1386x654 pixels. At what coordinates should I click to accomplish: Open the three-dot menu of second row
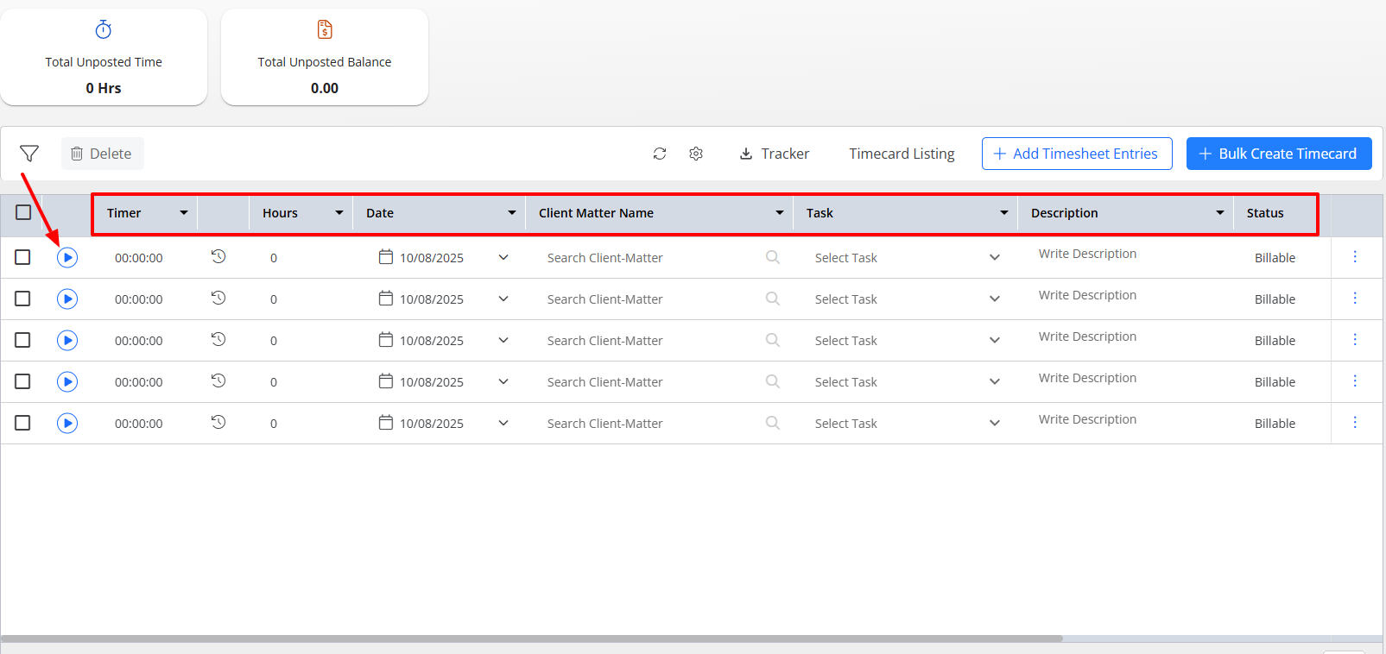point(1355,298)
